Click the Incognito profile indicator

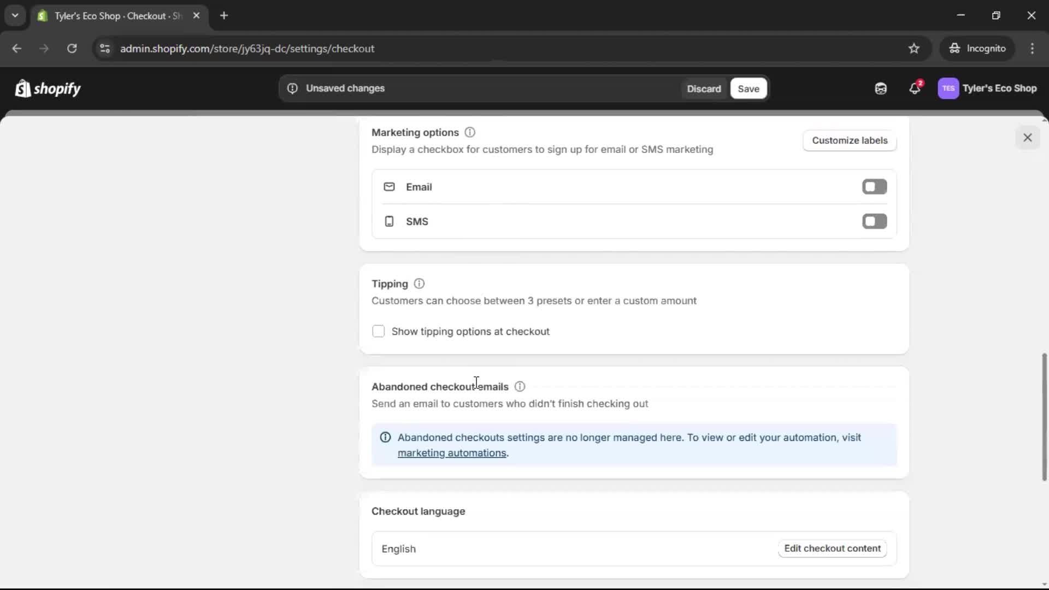[x=977, y=48]
